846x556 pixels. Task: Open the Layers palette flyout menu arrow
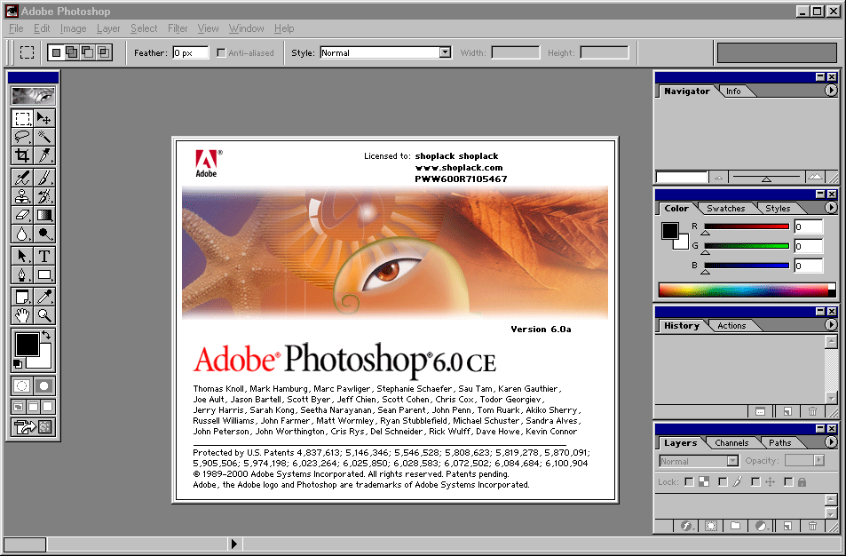[831, 442]
